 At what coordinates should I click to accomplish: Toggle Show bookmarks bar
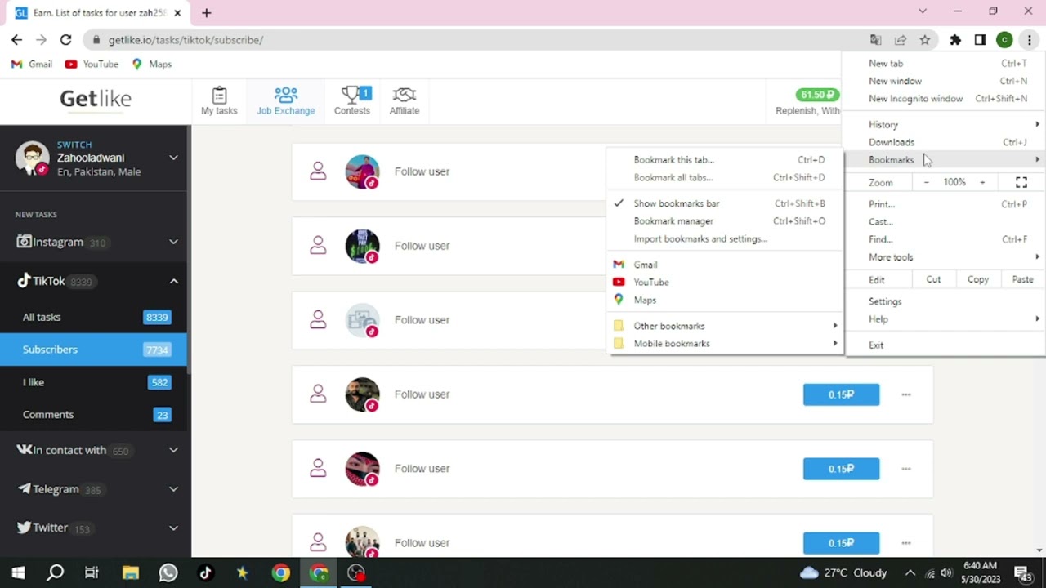click(x=724, y=203)
